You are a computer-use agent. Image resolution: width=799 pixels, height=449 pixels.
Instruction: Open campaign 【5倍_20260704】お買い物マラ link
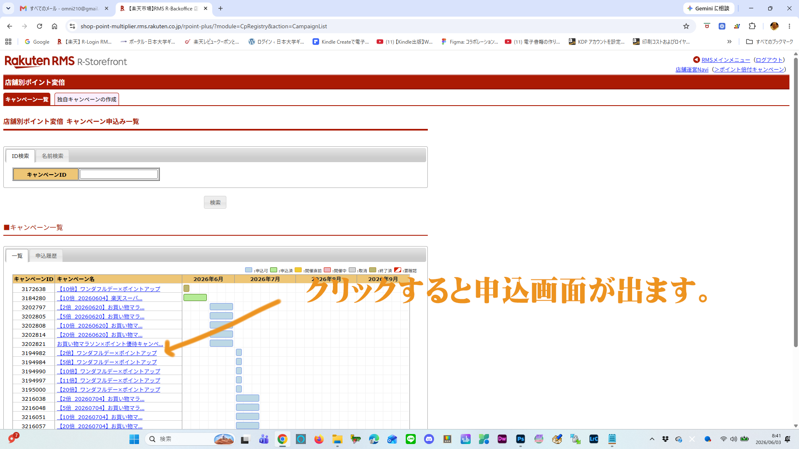101,408
